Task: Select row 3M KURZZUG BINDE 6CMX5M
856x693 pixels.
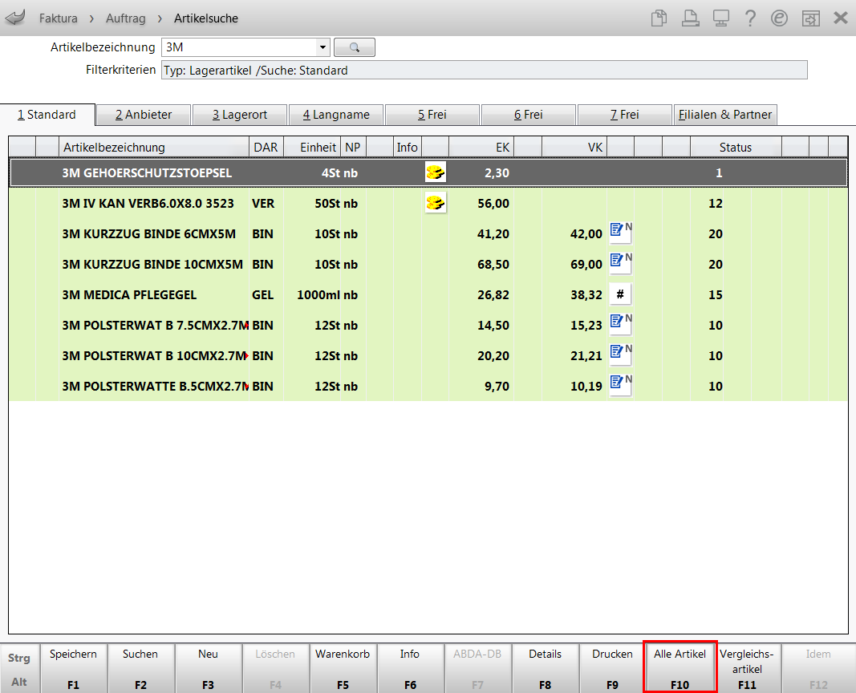Action: [x=428, y=233]
